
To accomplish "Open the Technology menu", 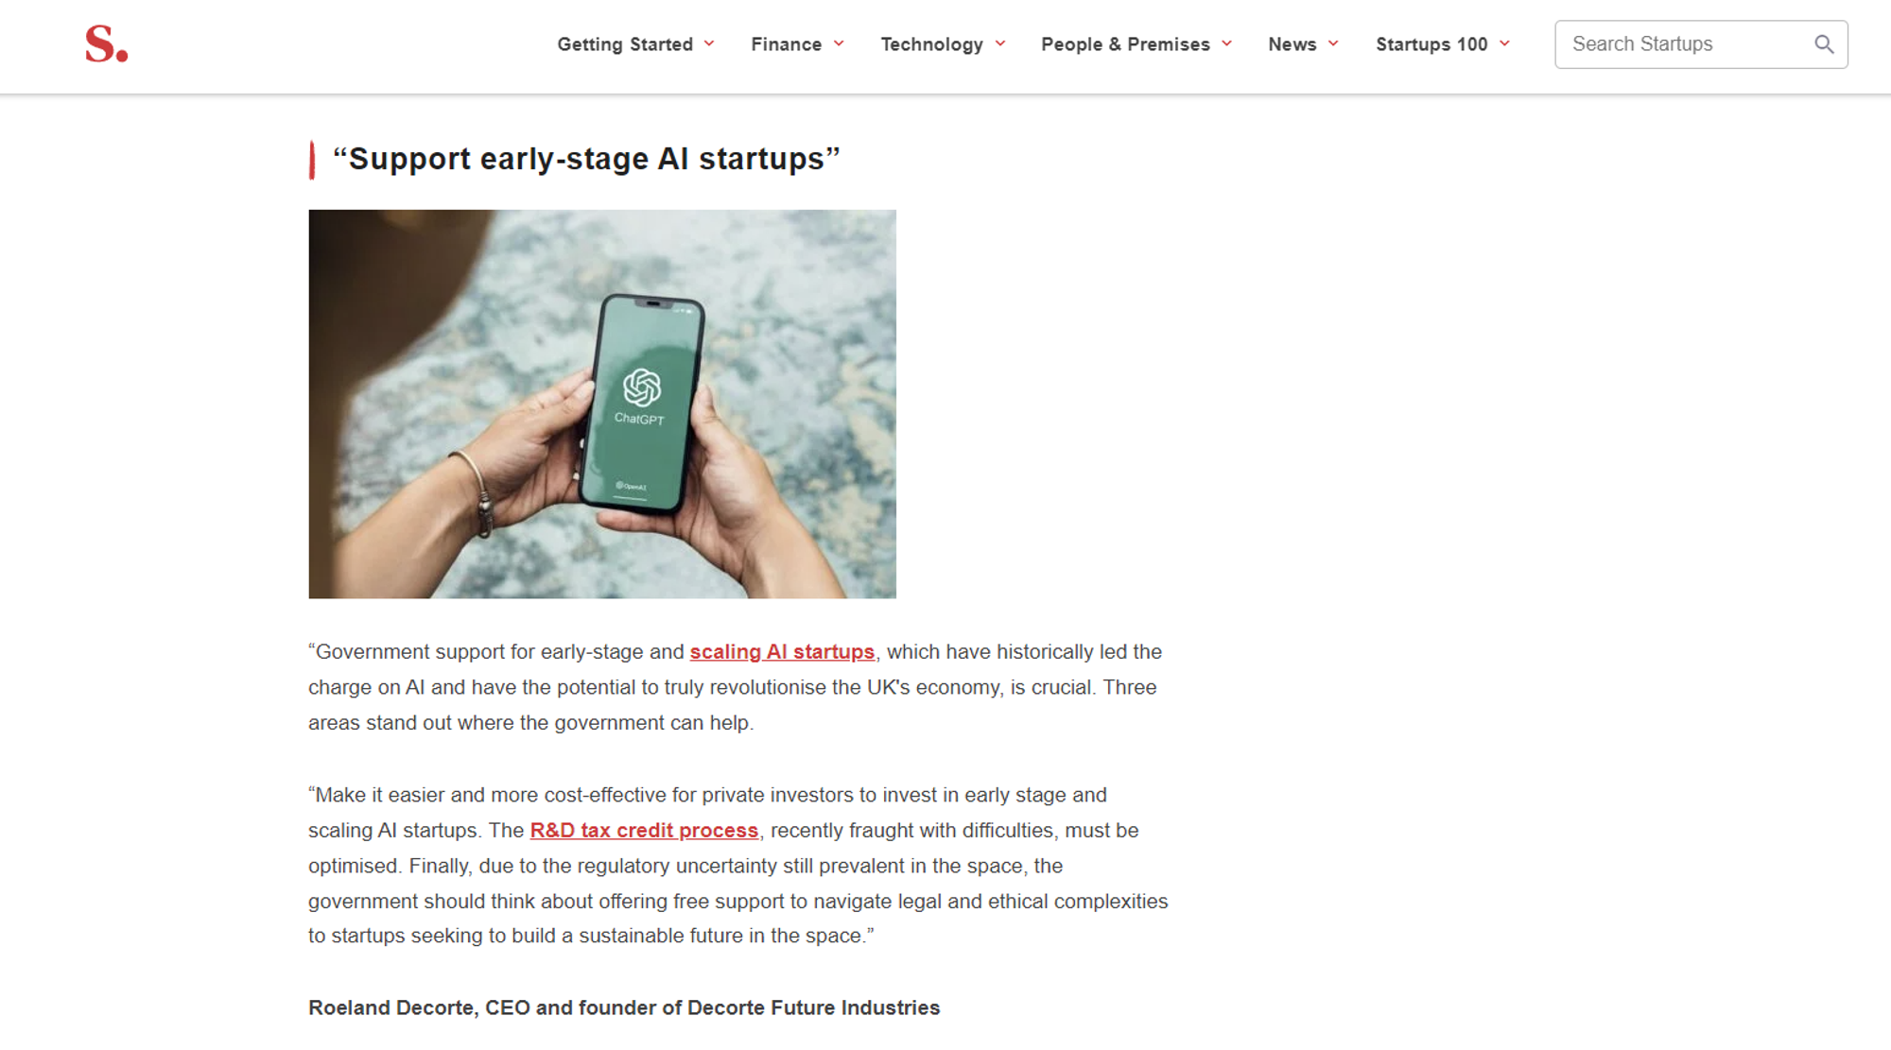I will (932, 44).
